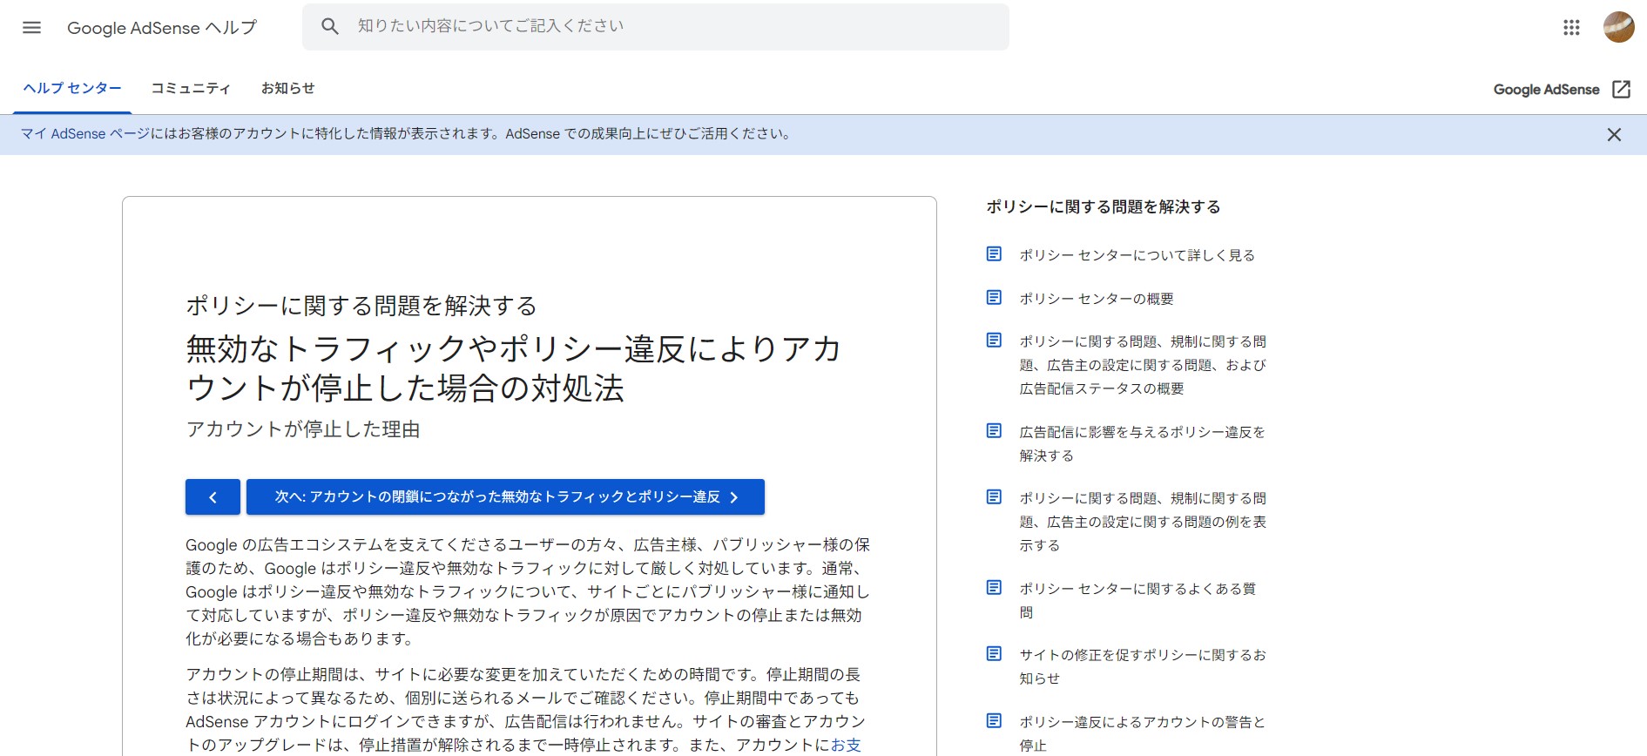Open ポリシー センターに関するよくある質問 link

(x=1137, y=600)
